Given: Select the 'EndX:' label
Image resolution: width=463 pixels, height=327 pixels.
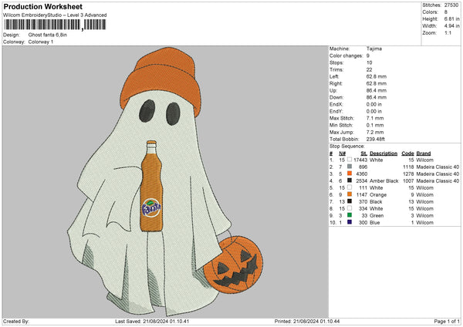Looking at the screenshot, I should click(x=336, y=104).
